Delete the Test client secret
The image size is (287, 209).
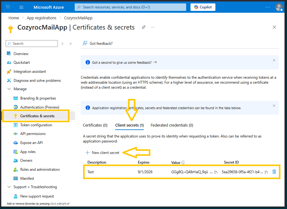point(274,172)
